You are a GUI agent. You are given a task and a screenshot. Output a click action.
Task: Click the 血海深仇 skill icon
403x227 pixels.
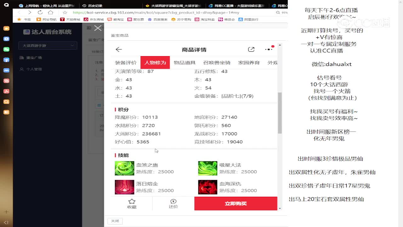(207, 187)
